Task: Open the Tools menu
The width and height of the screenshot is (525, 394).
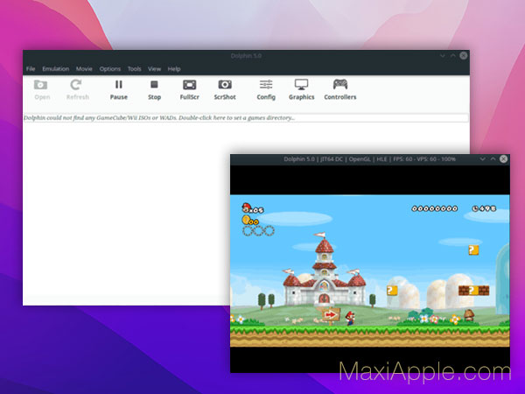Action: (134, 68)
